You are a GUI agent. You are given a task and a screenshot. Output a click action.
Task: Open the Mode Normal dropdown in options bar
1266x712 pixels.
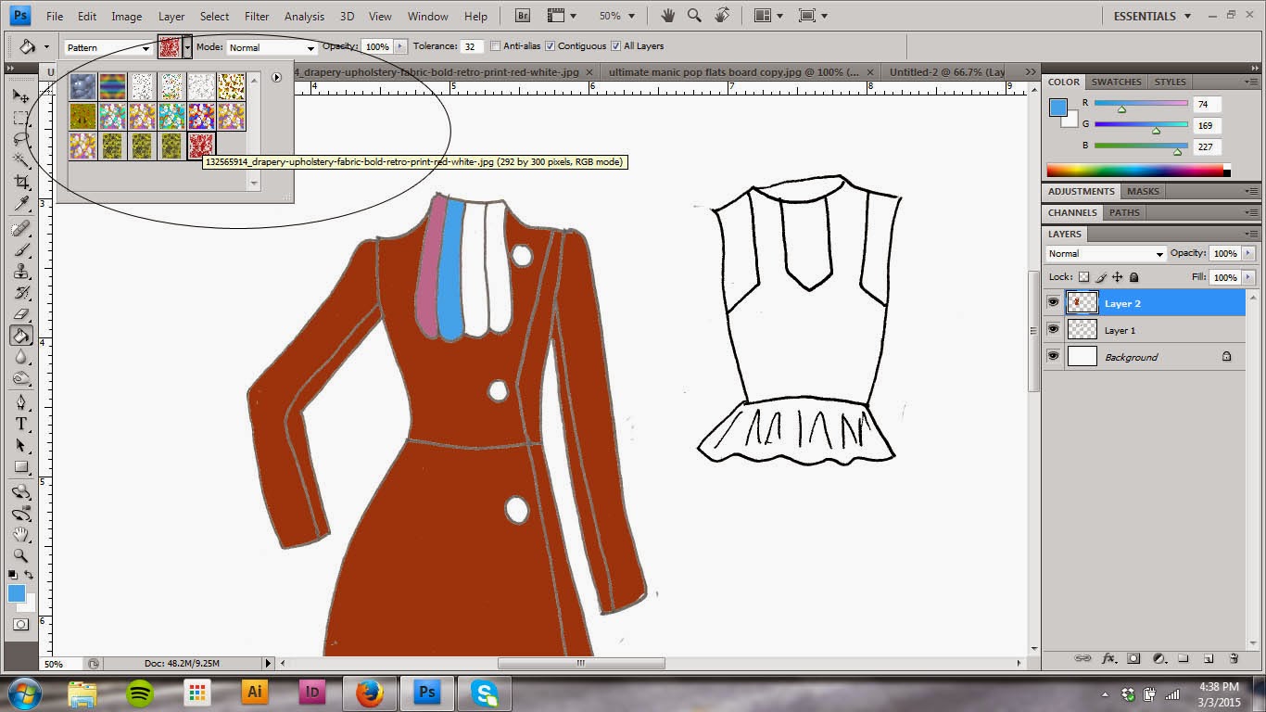272,47
